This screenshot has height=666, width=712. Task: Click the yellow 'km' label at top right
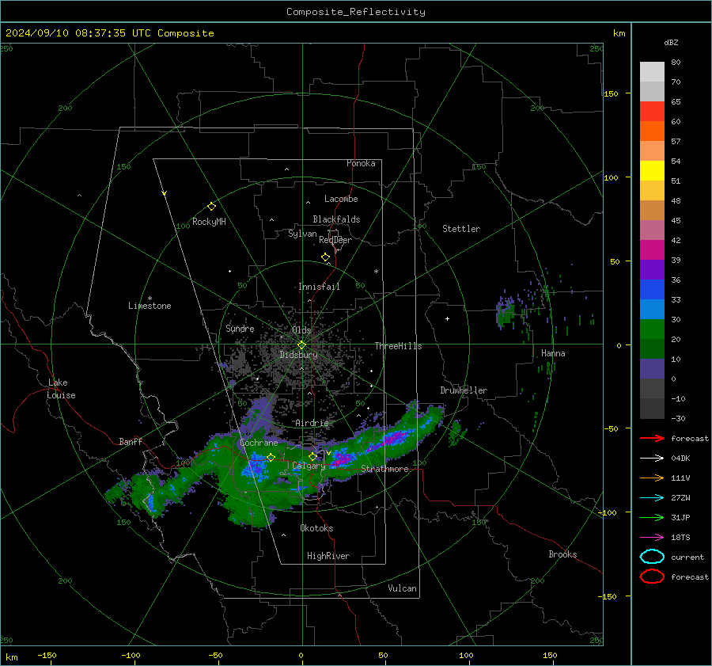pos(619,33)
